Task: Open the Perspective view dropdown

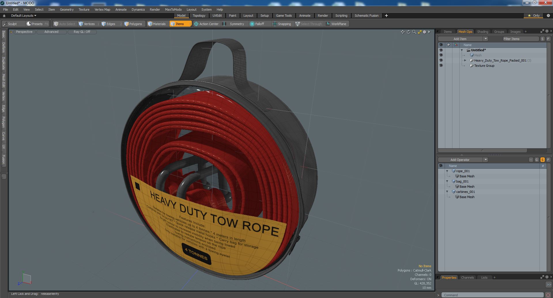Action: coord(24,32)
